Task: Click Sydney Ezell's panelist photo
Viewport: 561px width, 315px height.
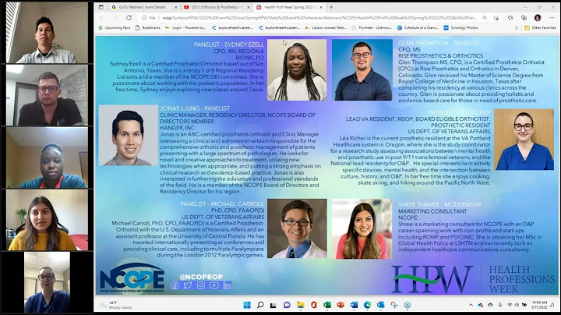Action: pos(297,70)
